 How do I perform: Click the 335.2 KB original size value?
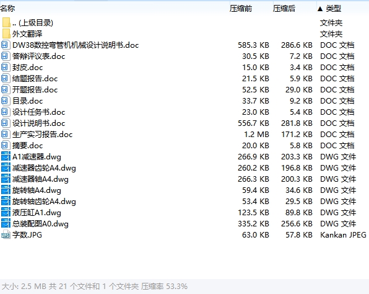tap(253, 224)
